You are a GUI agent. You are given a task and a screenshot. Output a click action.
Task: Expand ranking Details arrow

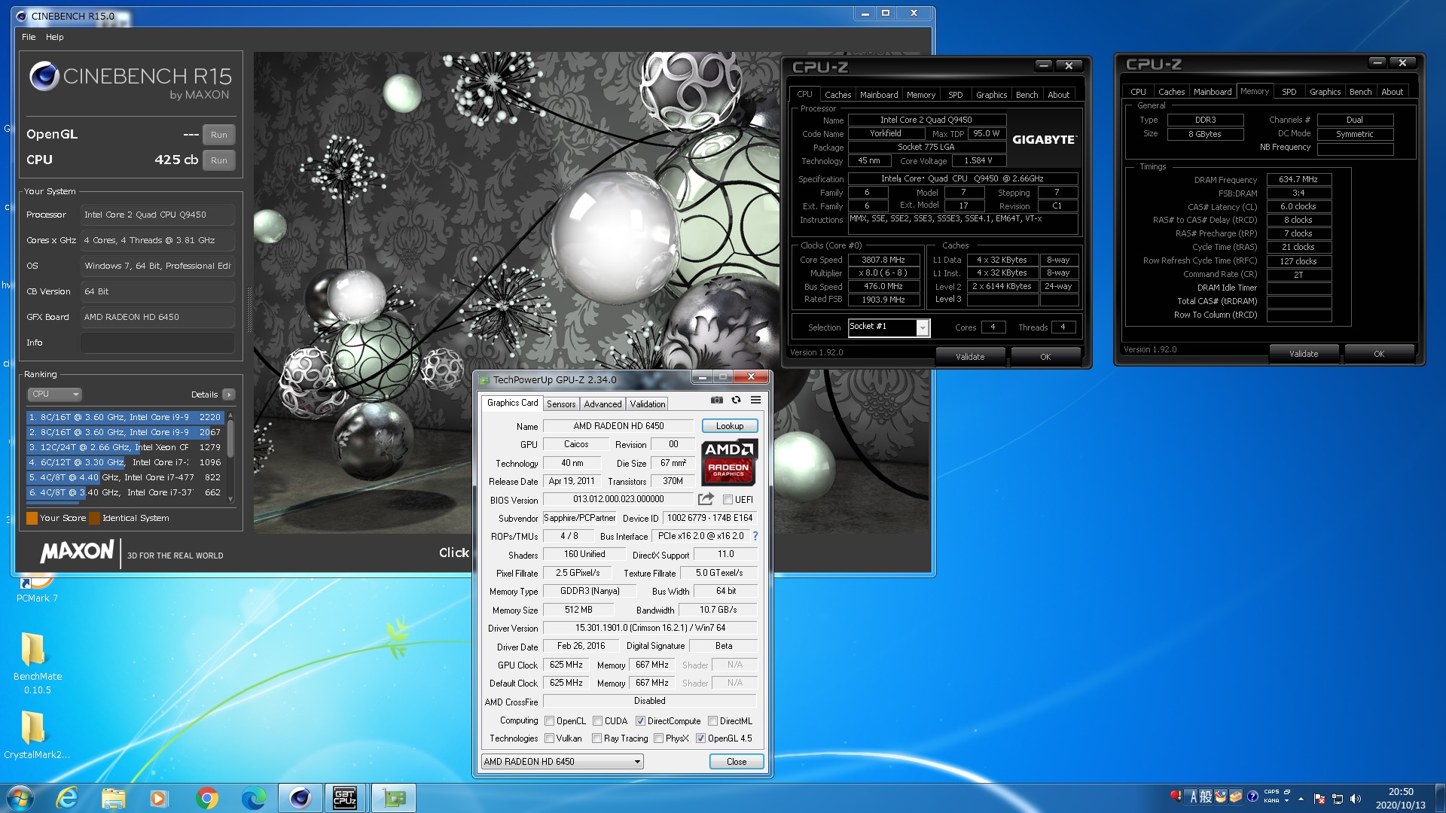229,394
